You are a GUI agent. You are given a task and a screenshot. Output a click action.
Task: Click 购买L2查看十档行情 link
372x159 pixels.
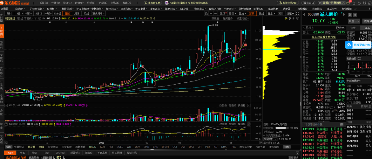pyautogui.click(x=323, y=37)
